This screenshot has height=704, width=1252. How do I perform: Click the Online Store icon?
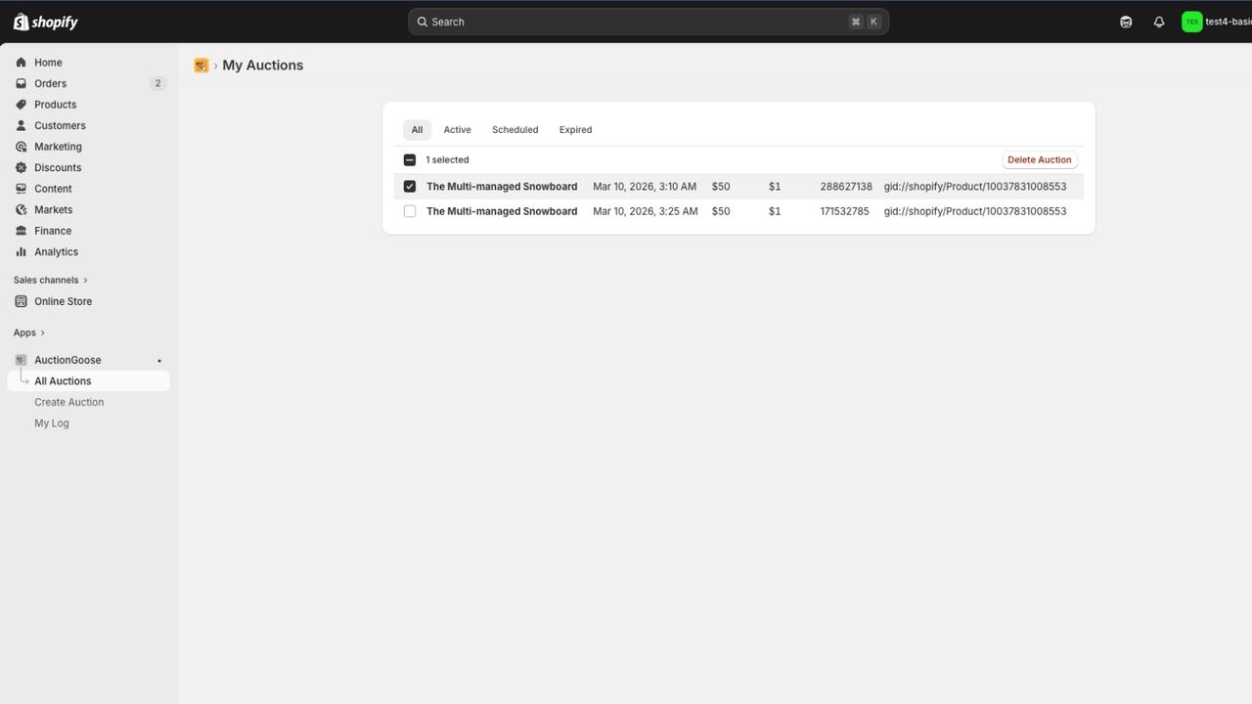click(22, 301)
